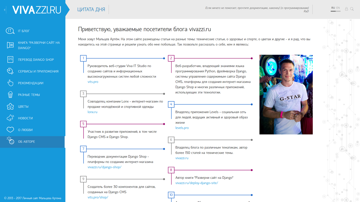The width and height of the screenshot is (360, 202).
Task: Switch site language to EN
Action: coord(338,8)
